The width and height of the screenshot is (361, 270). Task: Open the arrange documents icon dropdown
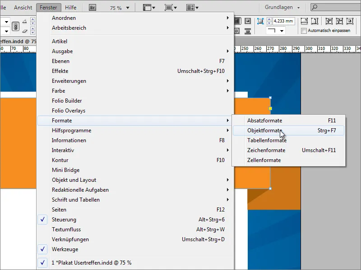pyautogui.click(x=192, y=8)
